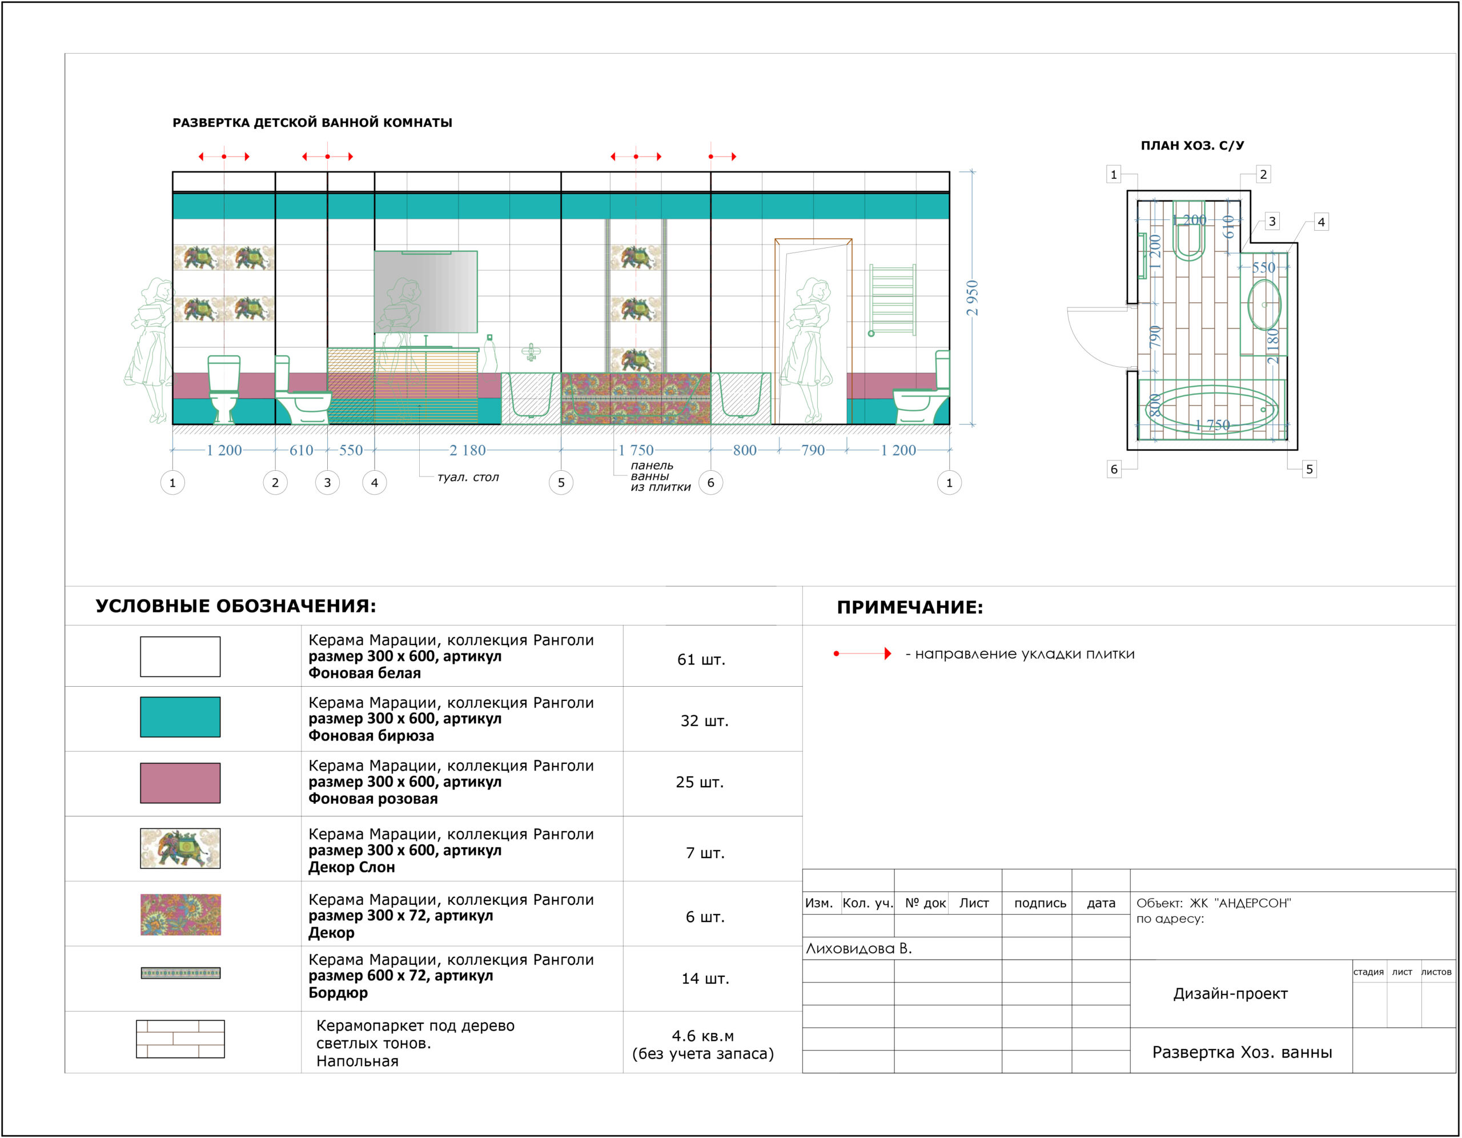Click the "ПЛАН ХОЗ. С/У" heading

pos(1192,145)
